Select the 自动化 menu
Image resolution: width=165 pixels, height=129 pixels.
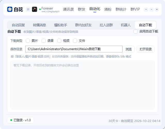[x=95, y=9]
